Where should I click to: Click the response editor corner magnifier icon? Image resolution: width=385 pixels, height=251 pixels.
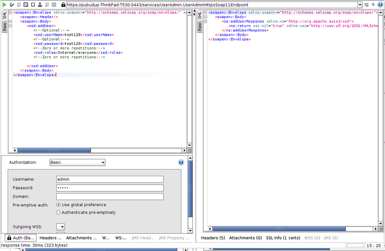click(381, 229)
